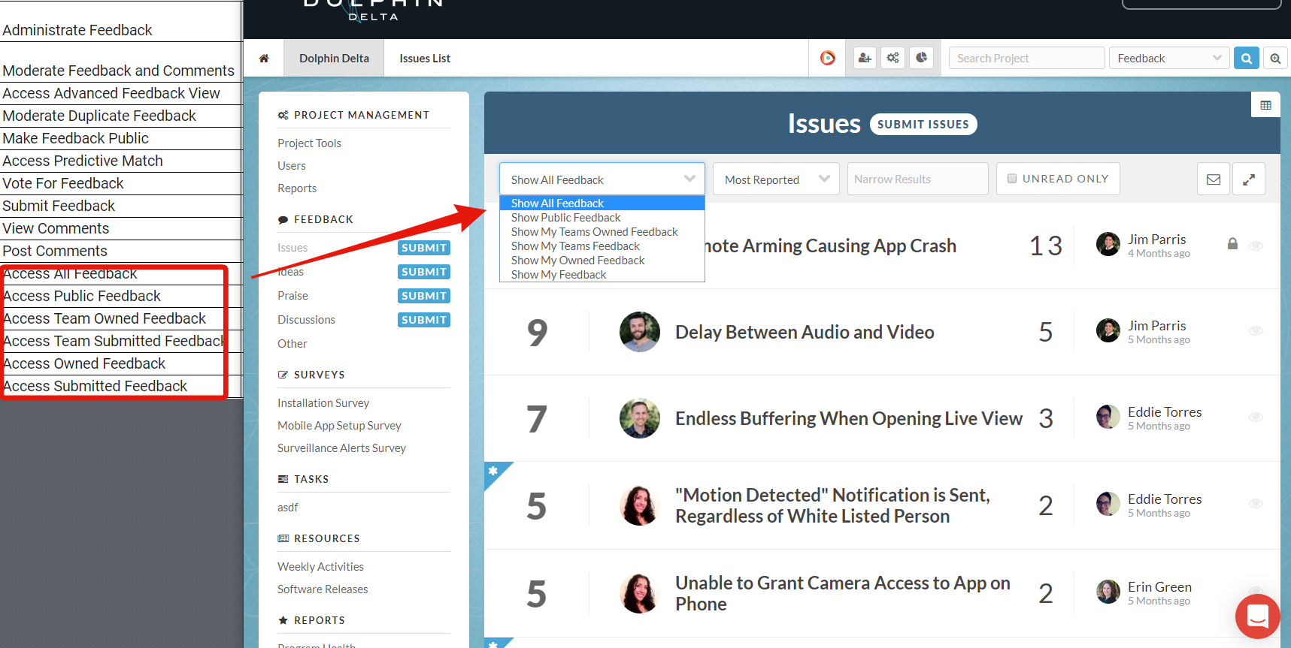
Task: Open the Most Reported sort dropdown
Action: click(776, 179)
